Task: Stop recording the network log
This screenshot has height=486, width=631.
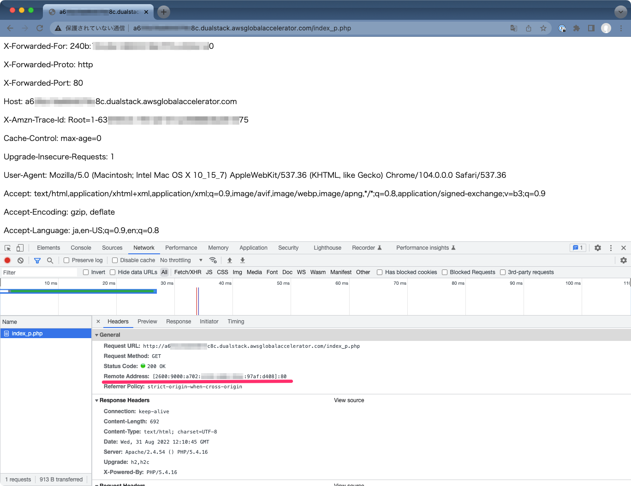Action: (7, 260)
